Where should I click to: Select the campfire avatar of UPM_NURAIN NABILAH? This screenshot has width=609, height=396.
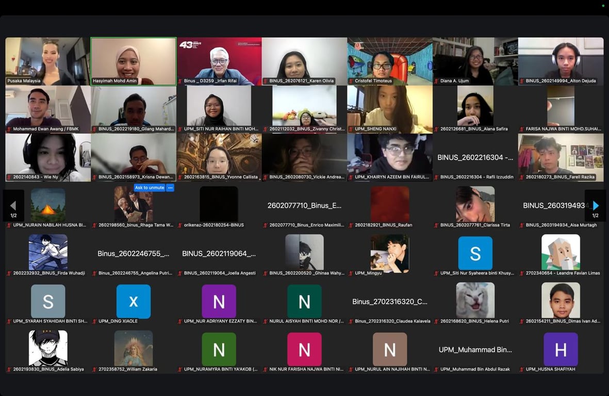[48, 205]
